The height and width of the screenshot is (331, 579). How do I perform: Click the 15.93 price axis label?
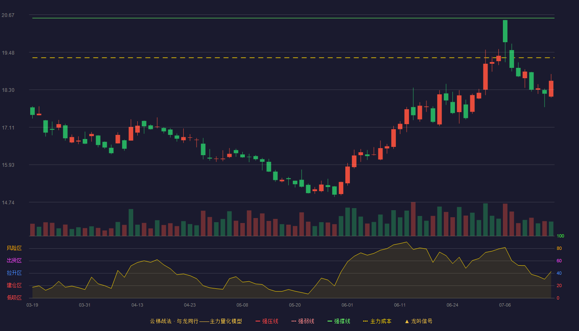8,165
